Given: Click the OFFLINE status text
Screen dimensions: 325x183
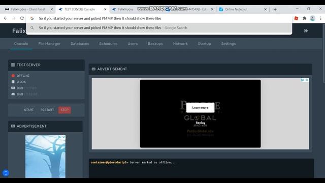Looking at the screenshot, I should [x=23, y=76].
